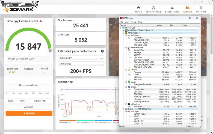Click the HWMonitor title bar lightning icon
Viewport: 213px width, 134px height.
click(121, 18)
